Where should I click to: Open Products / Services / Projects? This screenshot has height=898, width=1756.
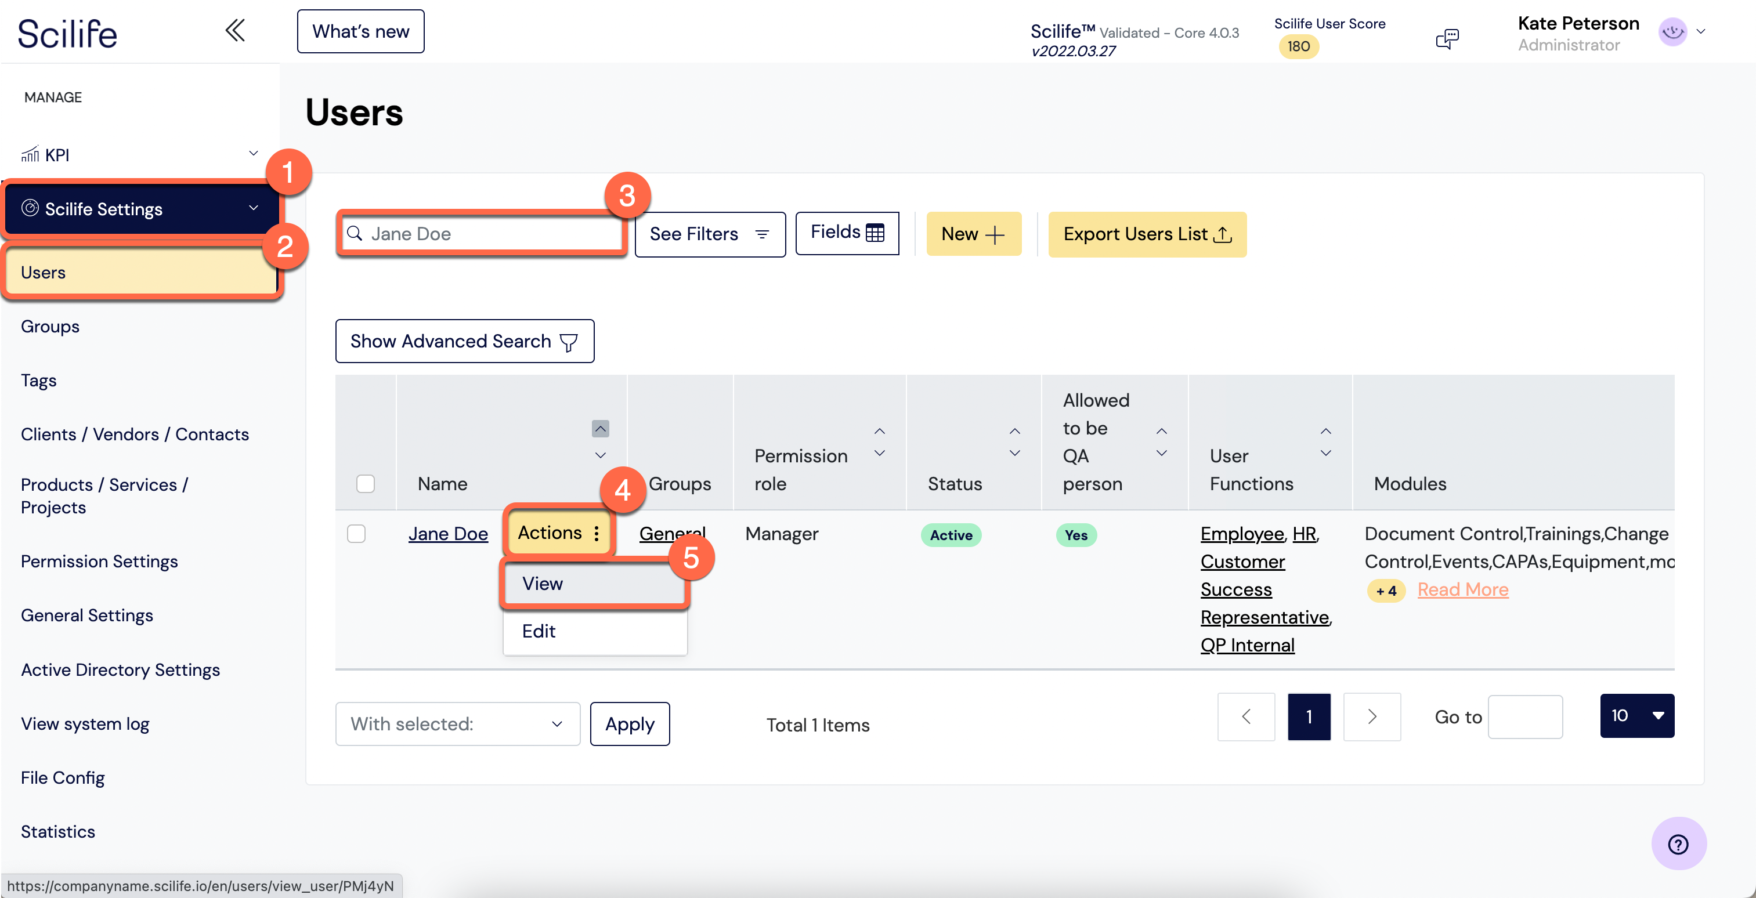[x=104, y=496]
